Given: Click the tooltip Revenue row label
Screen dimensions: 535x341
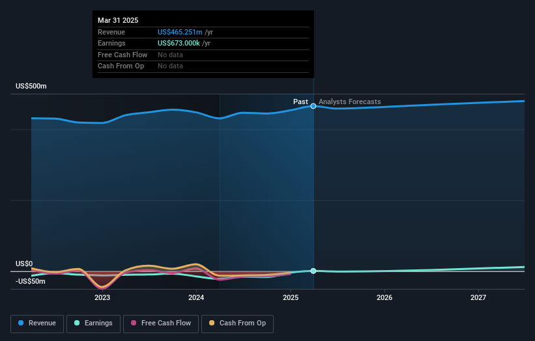Looking at the screenshot, I should [111, 32].
